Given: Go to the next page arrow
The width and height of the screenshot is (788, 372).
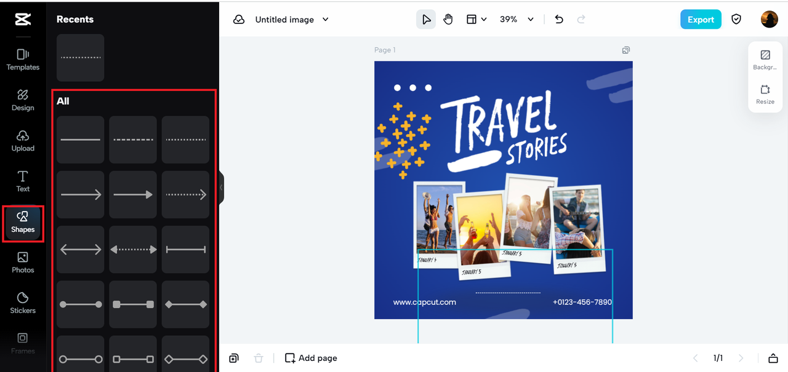Looking at the screenshot, I should pyautogui.click(x=741, y=358).
